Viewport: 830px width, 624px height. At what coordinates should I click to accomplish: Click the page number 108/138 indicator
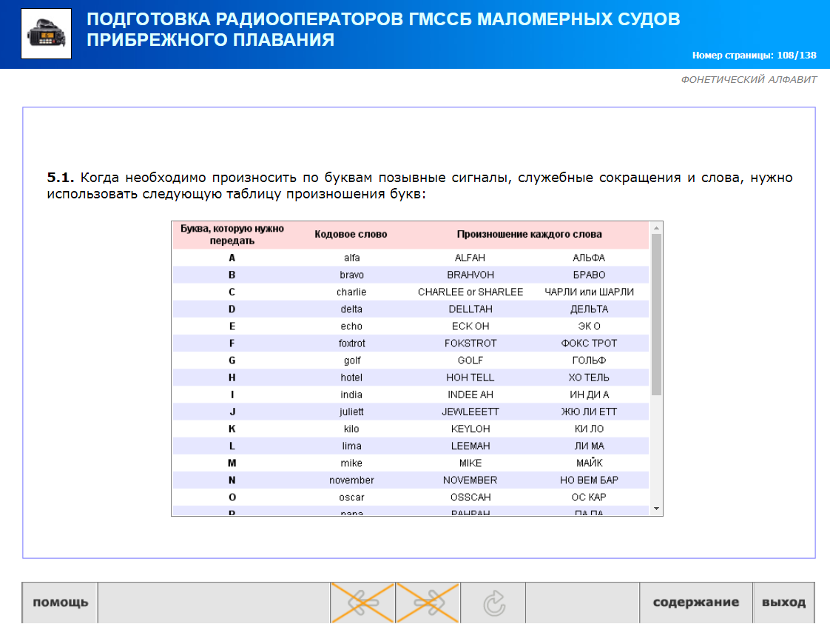[x=755, y=55]
